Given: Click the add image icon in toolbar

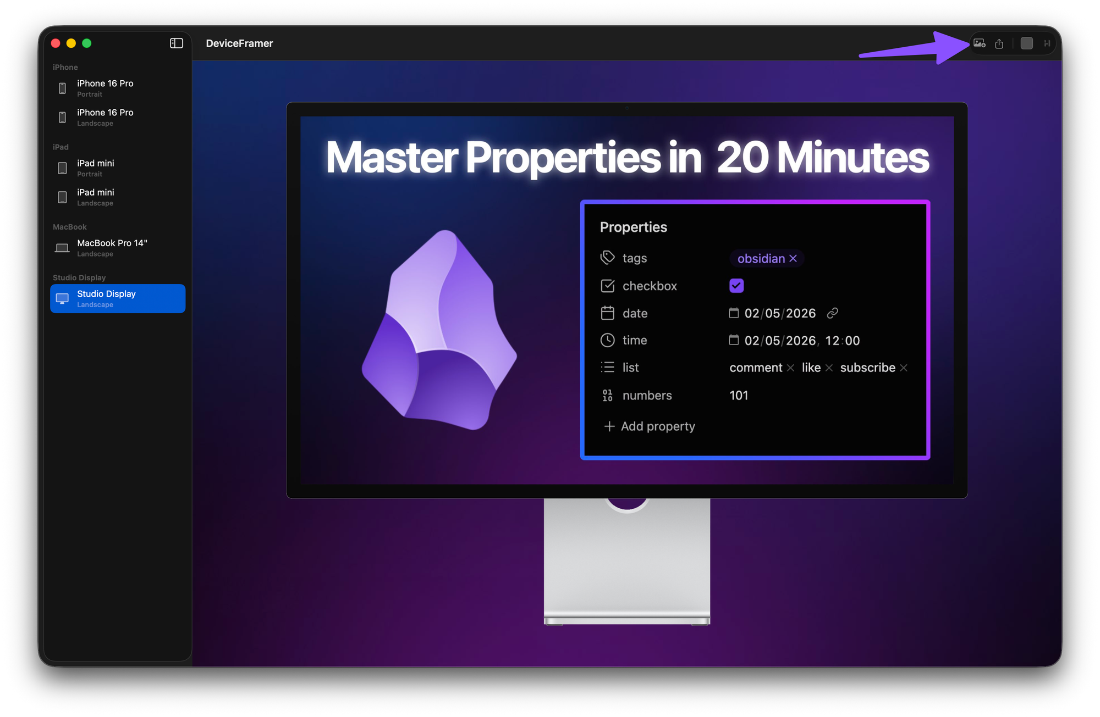Looking at the screenshot, I should [x=979, y=43].
